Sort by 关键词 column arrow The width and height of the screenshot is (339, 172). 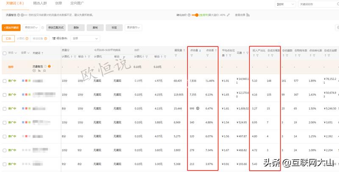(x=42, y=53)
